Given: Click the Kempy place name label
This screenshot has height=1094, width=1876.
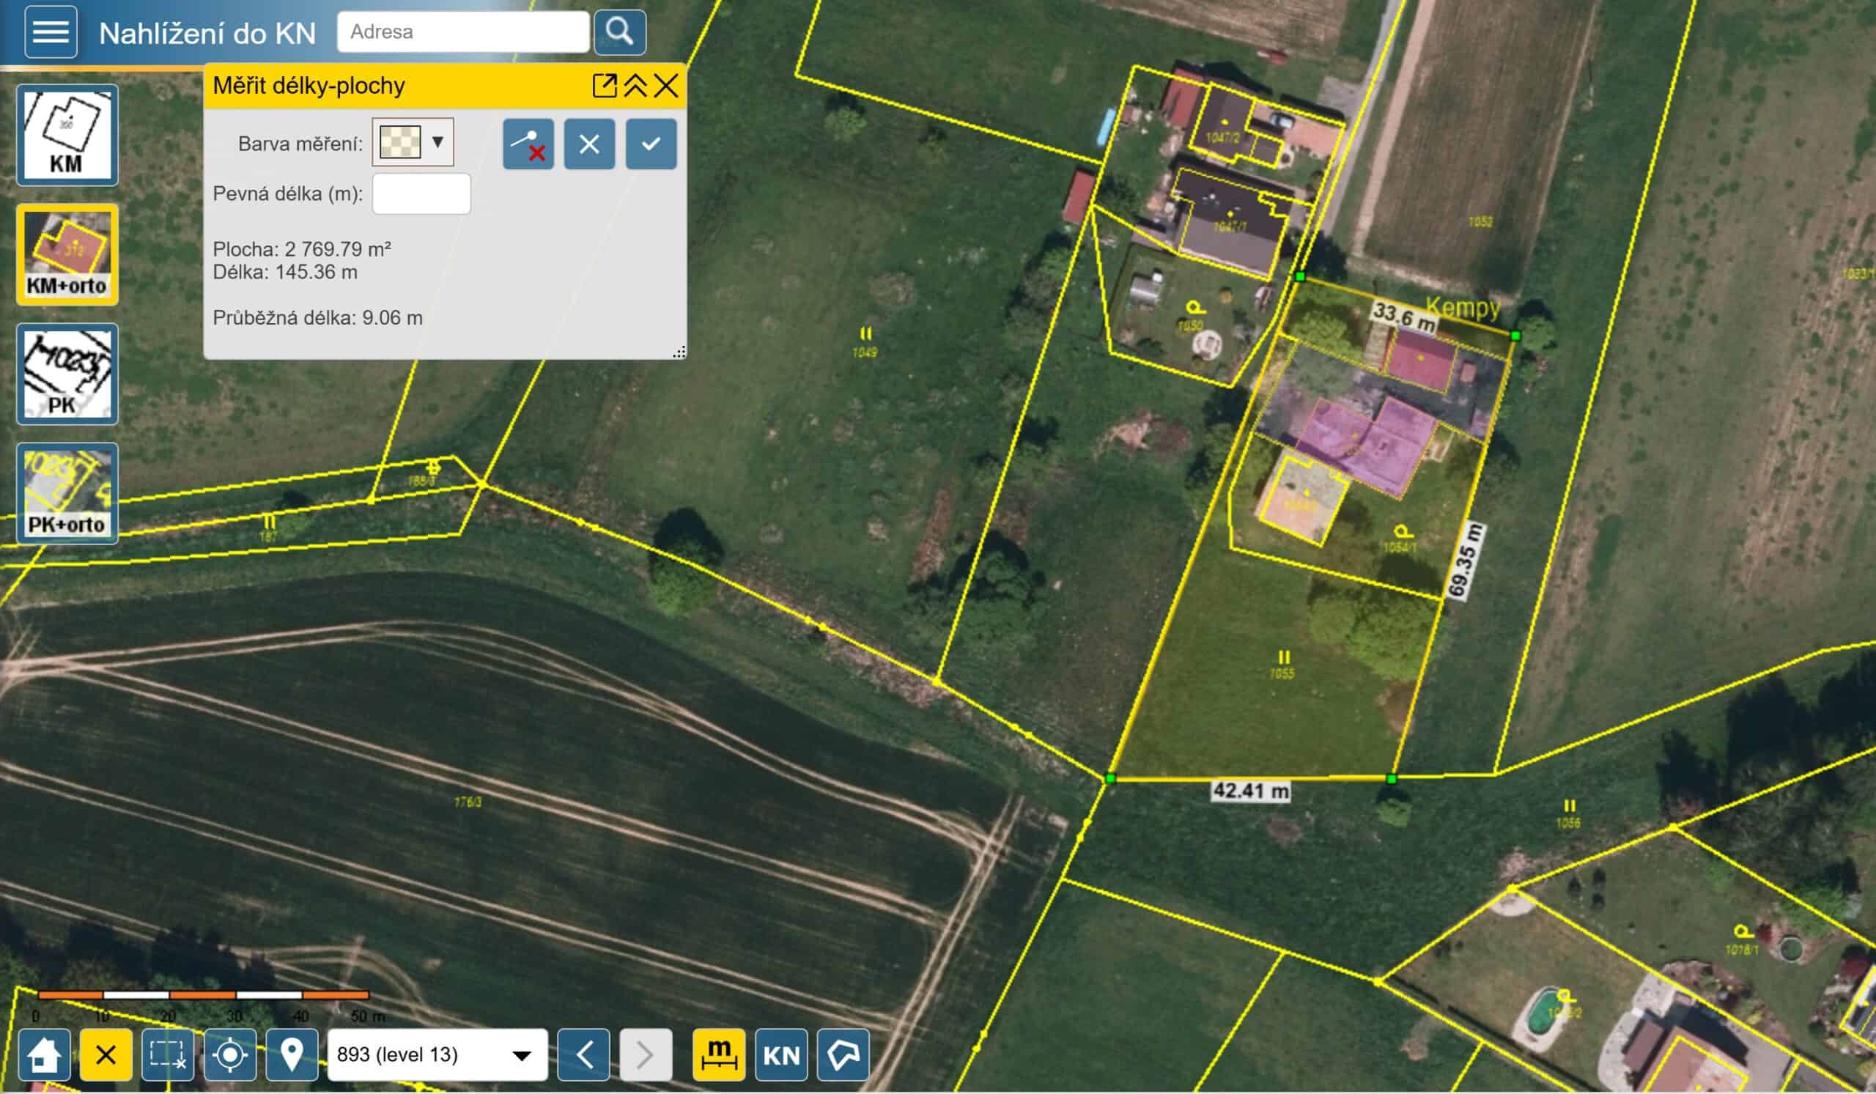Looking at the screenshot, I should 1463,306.
